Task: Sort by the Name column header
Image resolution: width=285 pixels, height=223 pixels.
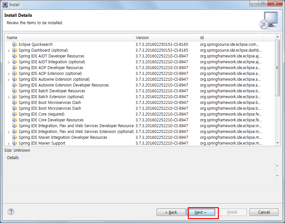Action: (x=69, y=38)
